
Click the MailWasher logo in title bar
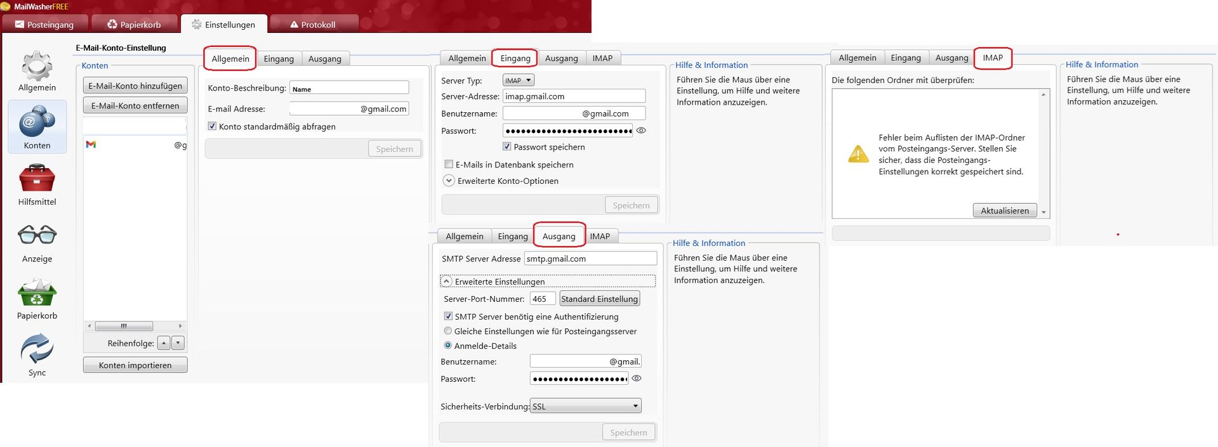pyautogui.click(x=6, y=6)
